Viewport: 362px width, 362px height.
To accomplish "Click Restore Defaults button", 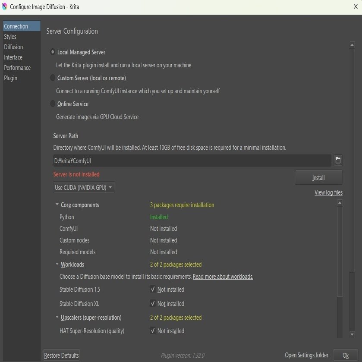I will click(x=61, y=355).
